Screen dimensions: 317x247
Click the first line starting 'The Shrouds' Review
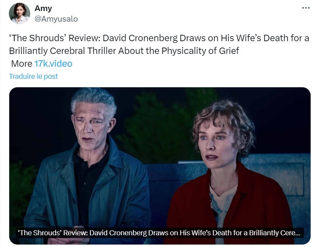pos(159,38)
